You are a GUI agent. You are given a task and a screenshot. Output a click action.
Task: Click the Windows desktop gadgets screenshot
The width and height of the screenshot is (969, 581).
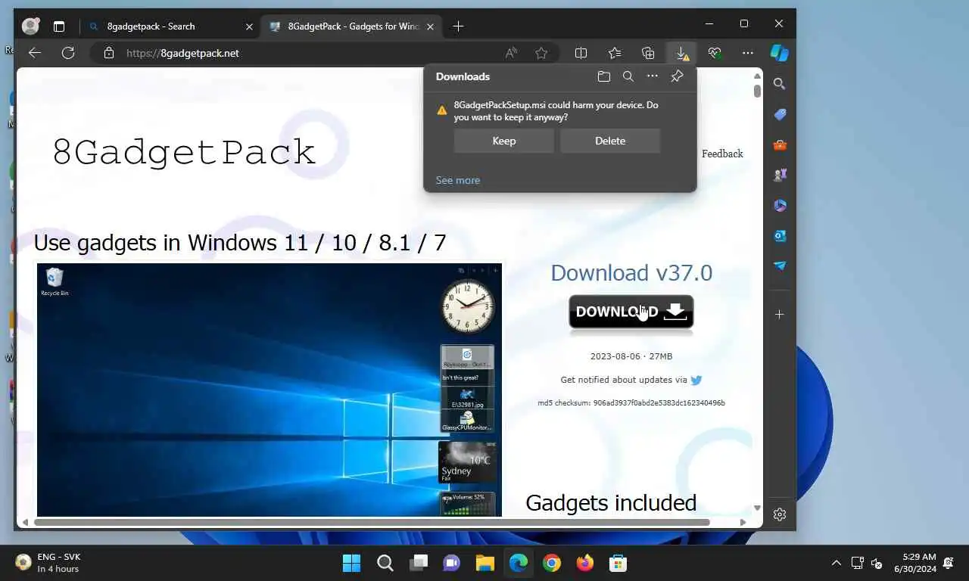(x=270, y=390)
